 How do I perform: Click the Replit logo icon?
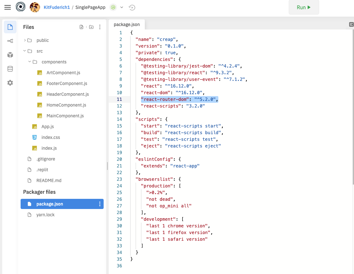[21, 7]
